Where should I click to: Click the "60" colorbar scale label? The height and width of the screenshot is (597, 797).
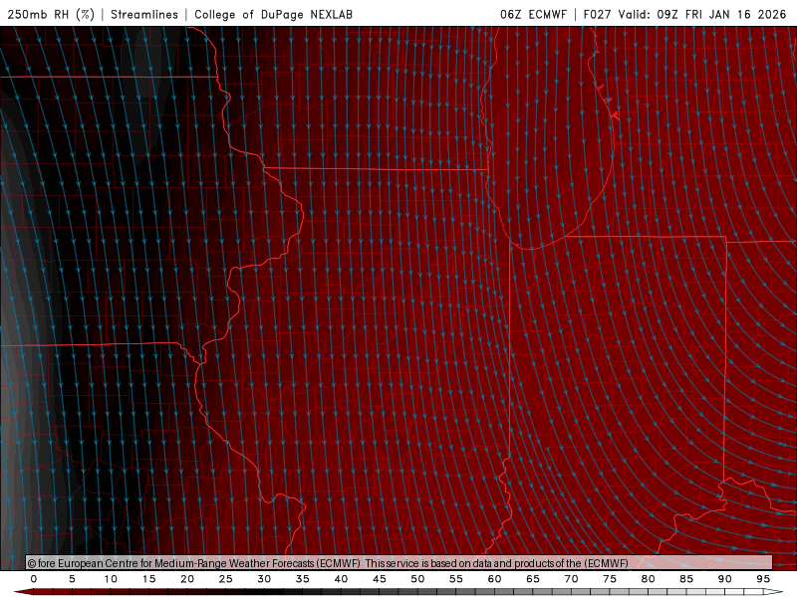[x=494, y=579]
